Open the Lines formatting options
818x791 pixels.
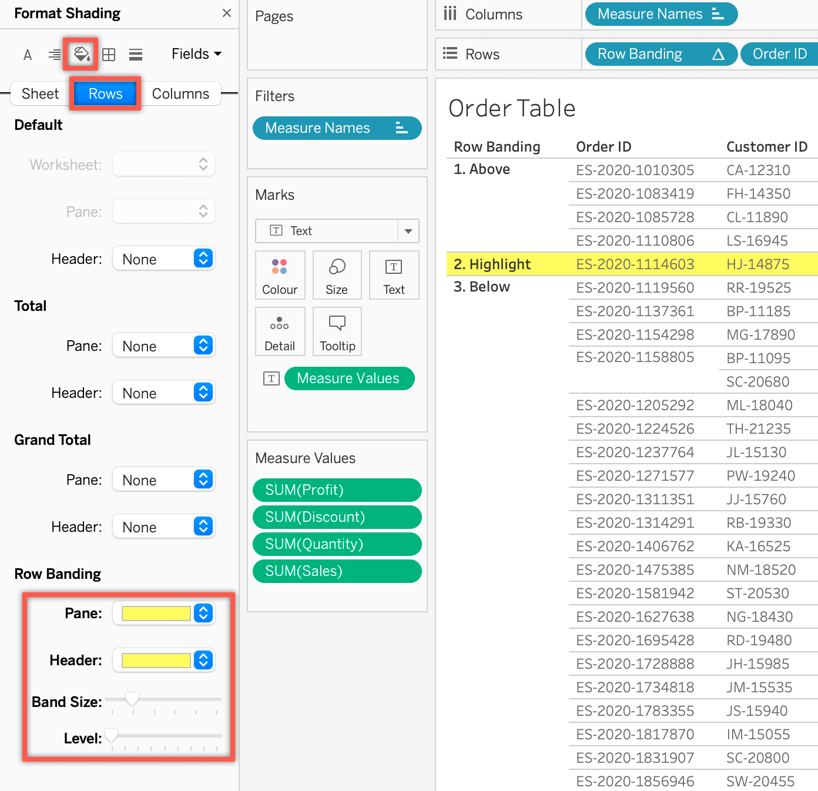(x=135, y=54)
